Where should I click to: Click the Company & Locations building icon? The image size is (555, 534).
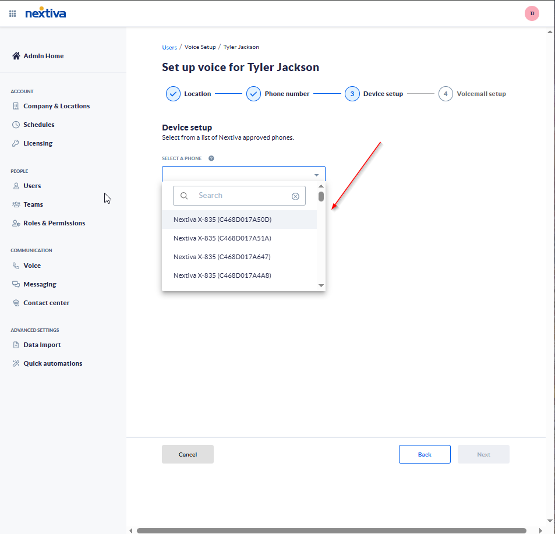(x=16, y=106)
